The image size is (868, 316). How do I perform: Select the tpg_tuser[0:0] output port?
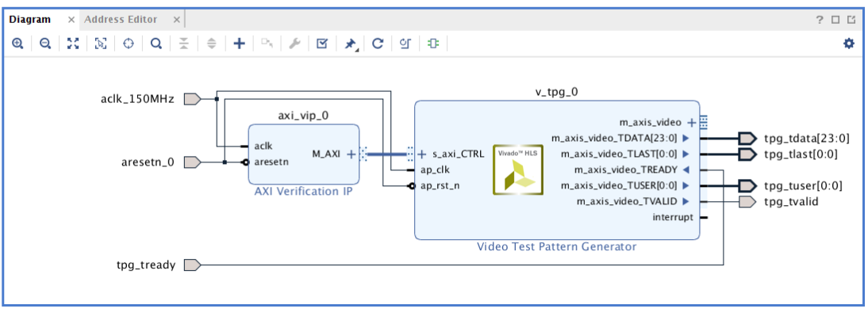pos(747,185)
